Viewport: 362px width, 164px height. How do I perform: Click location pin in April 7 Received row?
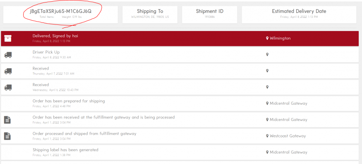tap(267, 71)
